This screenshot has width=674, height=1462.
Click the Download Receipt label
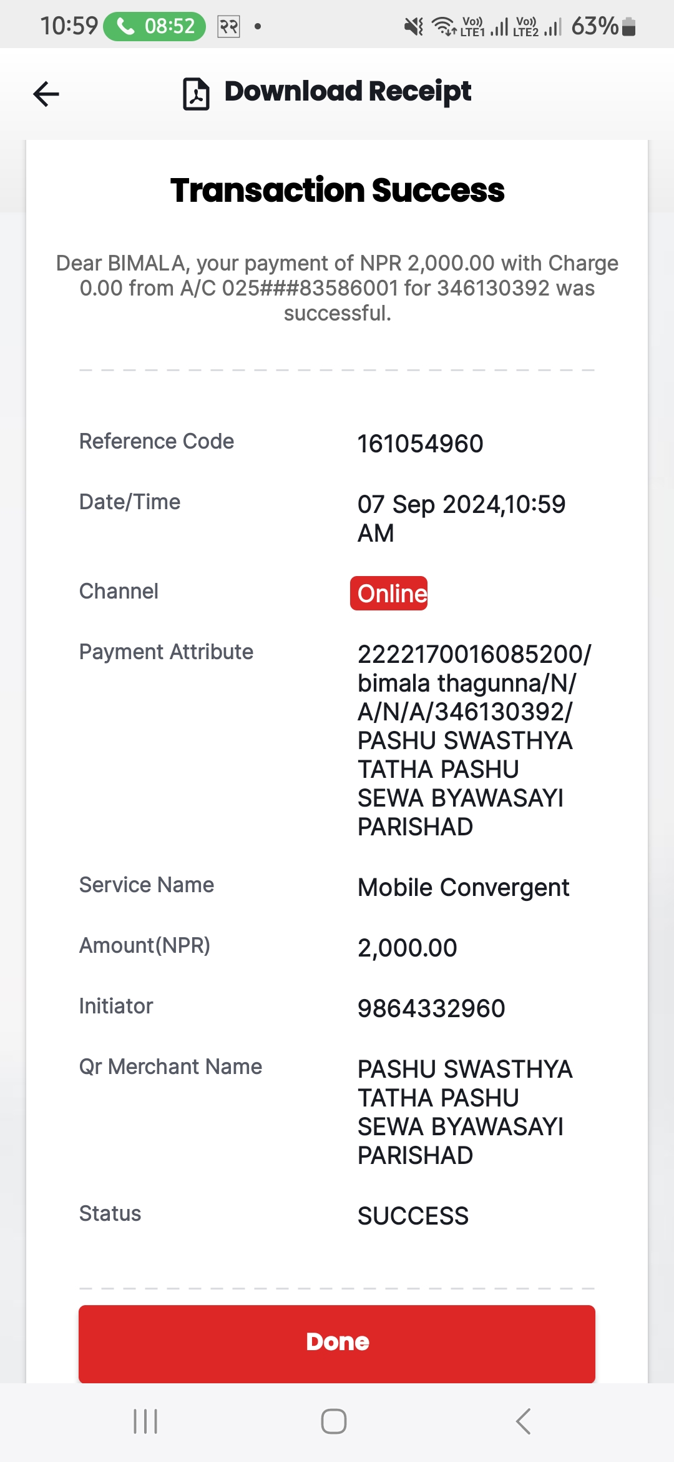pos(348,91)
